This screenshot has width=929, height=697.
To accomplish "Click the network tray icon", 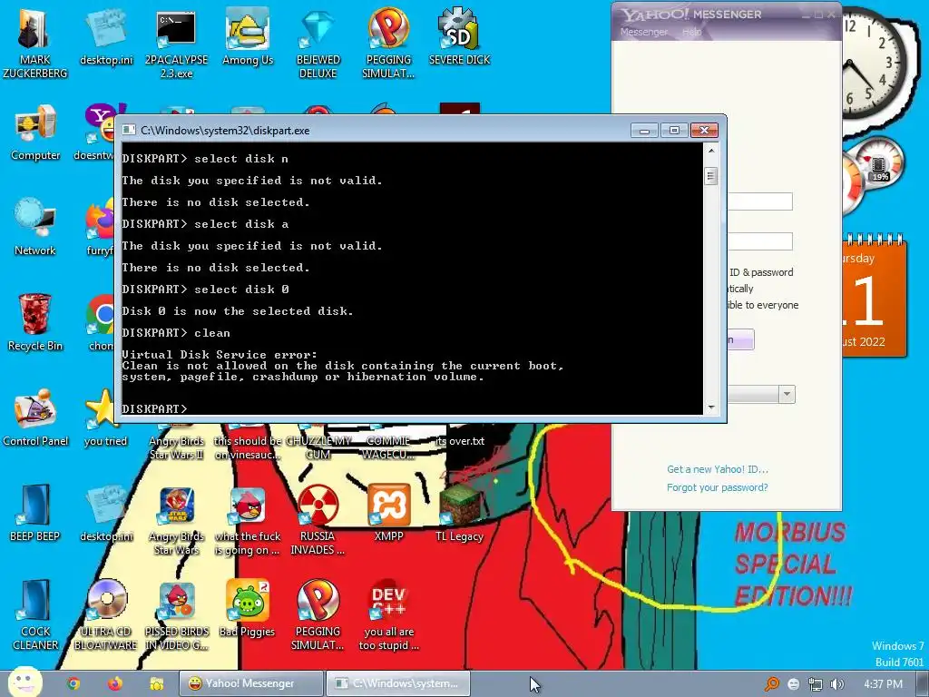I will [x=816, y=684].
